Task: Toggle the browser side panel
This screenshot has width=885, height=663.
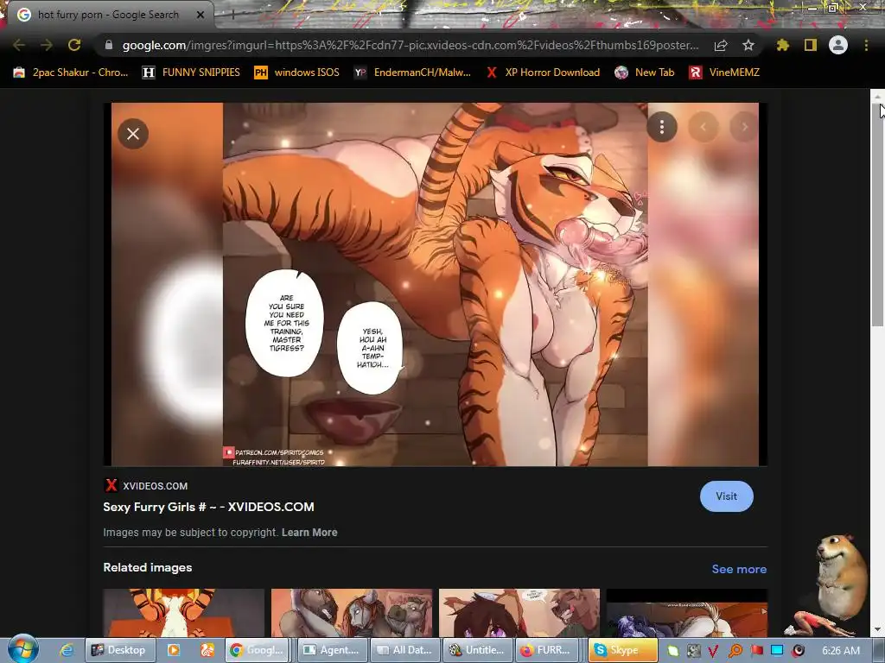Action: tap(811, 45)
